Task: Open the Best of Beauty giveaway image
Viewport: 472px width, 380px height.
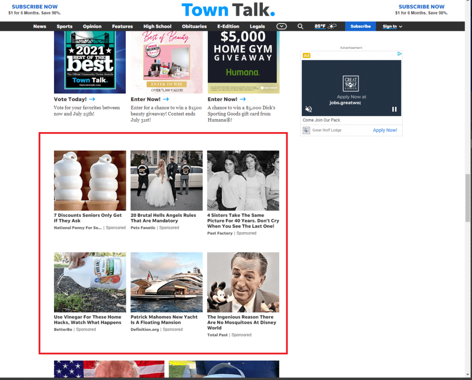Action: (x=166, y=62)
